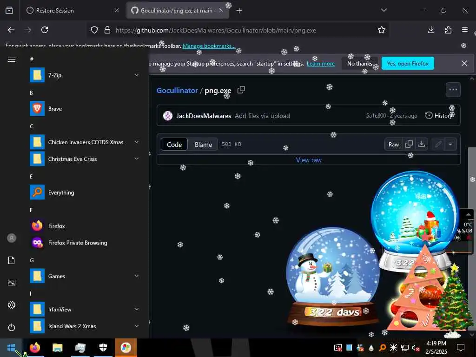The width and height of the screenshot is (476, 357).
Task: Click the No thanks button
Action: click(360, 63)
